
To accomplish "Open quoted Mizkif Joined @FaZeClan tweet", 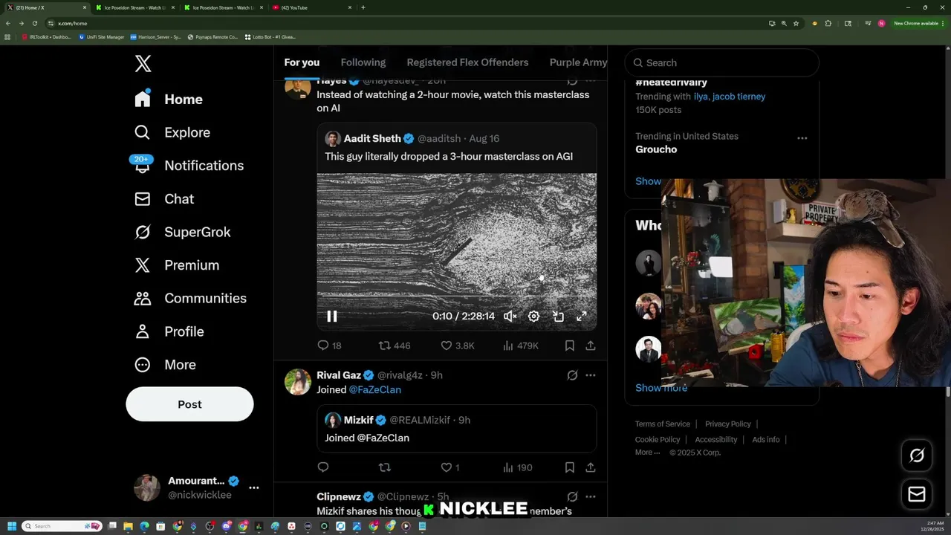I will coord(457,429).
